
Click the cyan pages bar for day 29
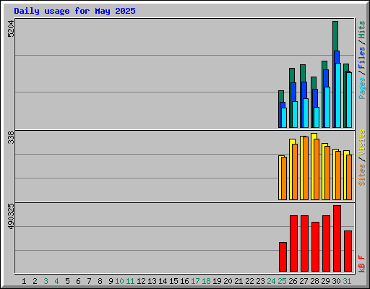click(x=327, y=107)
